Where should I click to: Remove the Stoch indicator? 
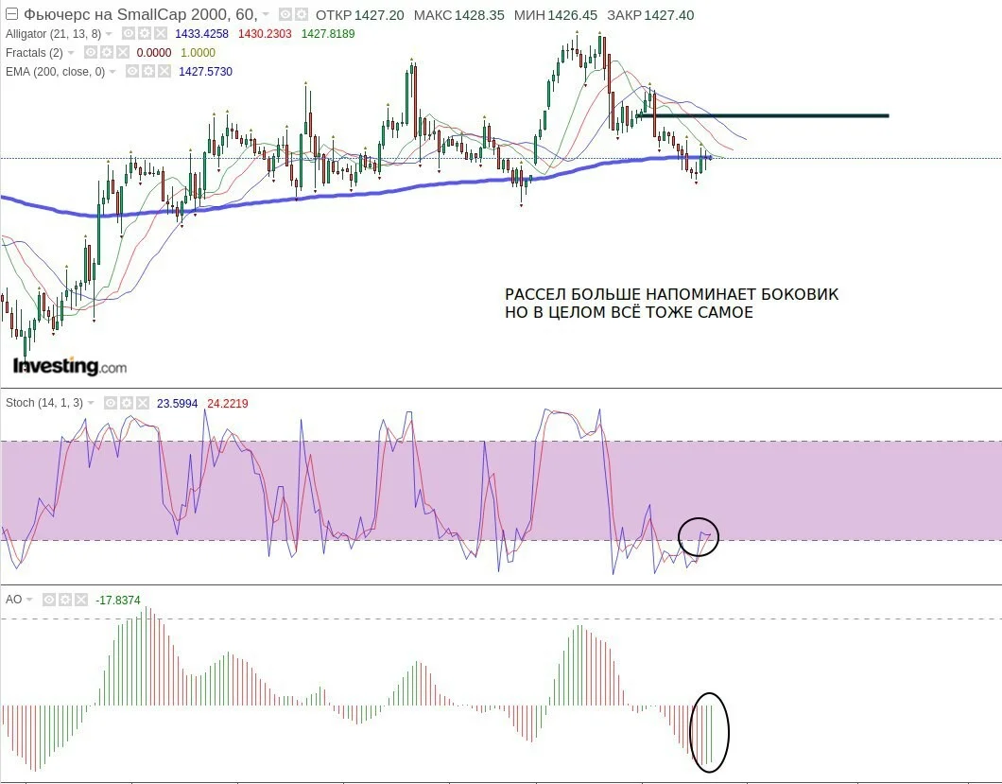tap(143, 403)
